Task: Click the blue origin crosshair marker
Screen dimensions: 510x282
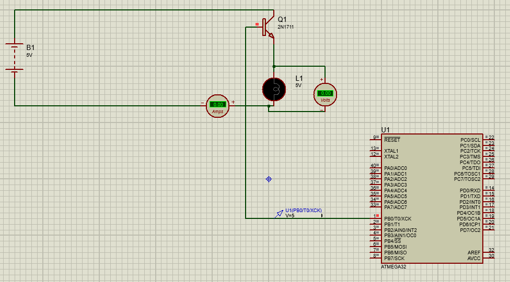Action: coord(269,179)
